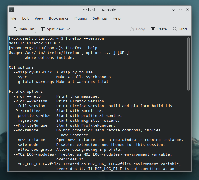The width and height of the screenshot is (199, 180).
Task: Click the '--ProfileManager' option text
Action: (x=31, y=125)
